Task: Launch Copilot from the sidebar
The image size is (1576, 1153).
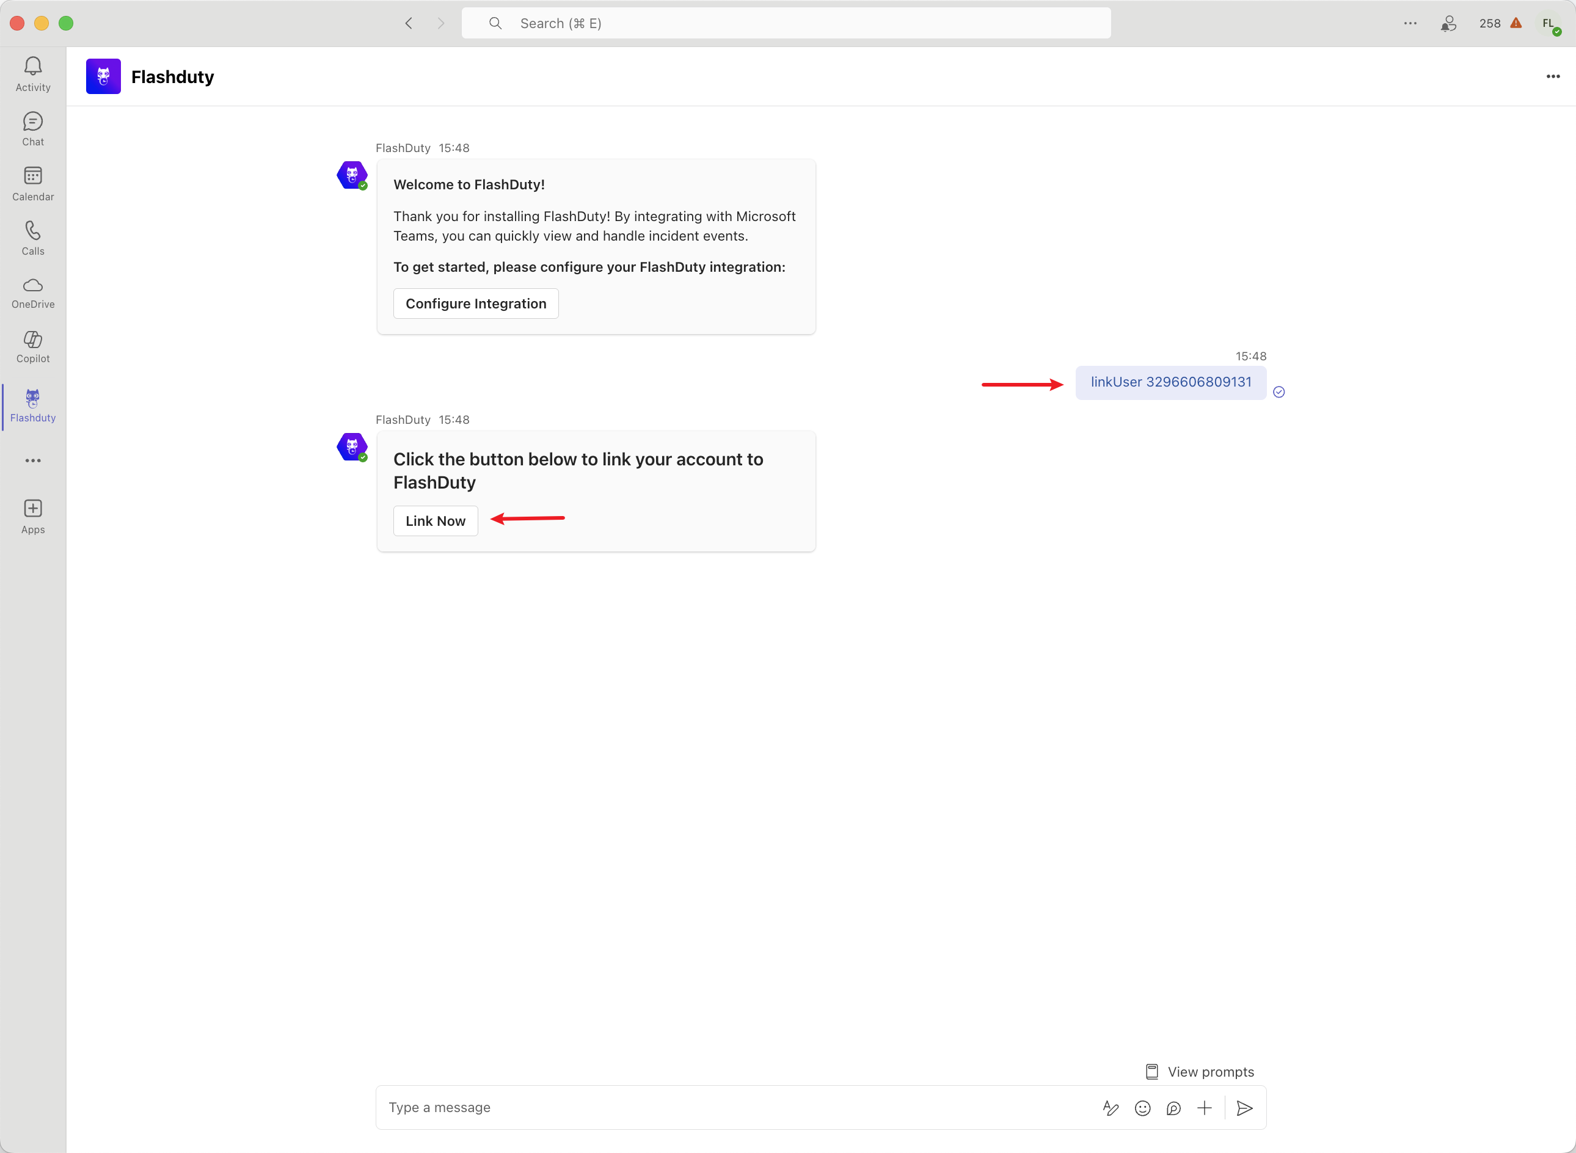Action: tap(33, 347)
